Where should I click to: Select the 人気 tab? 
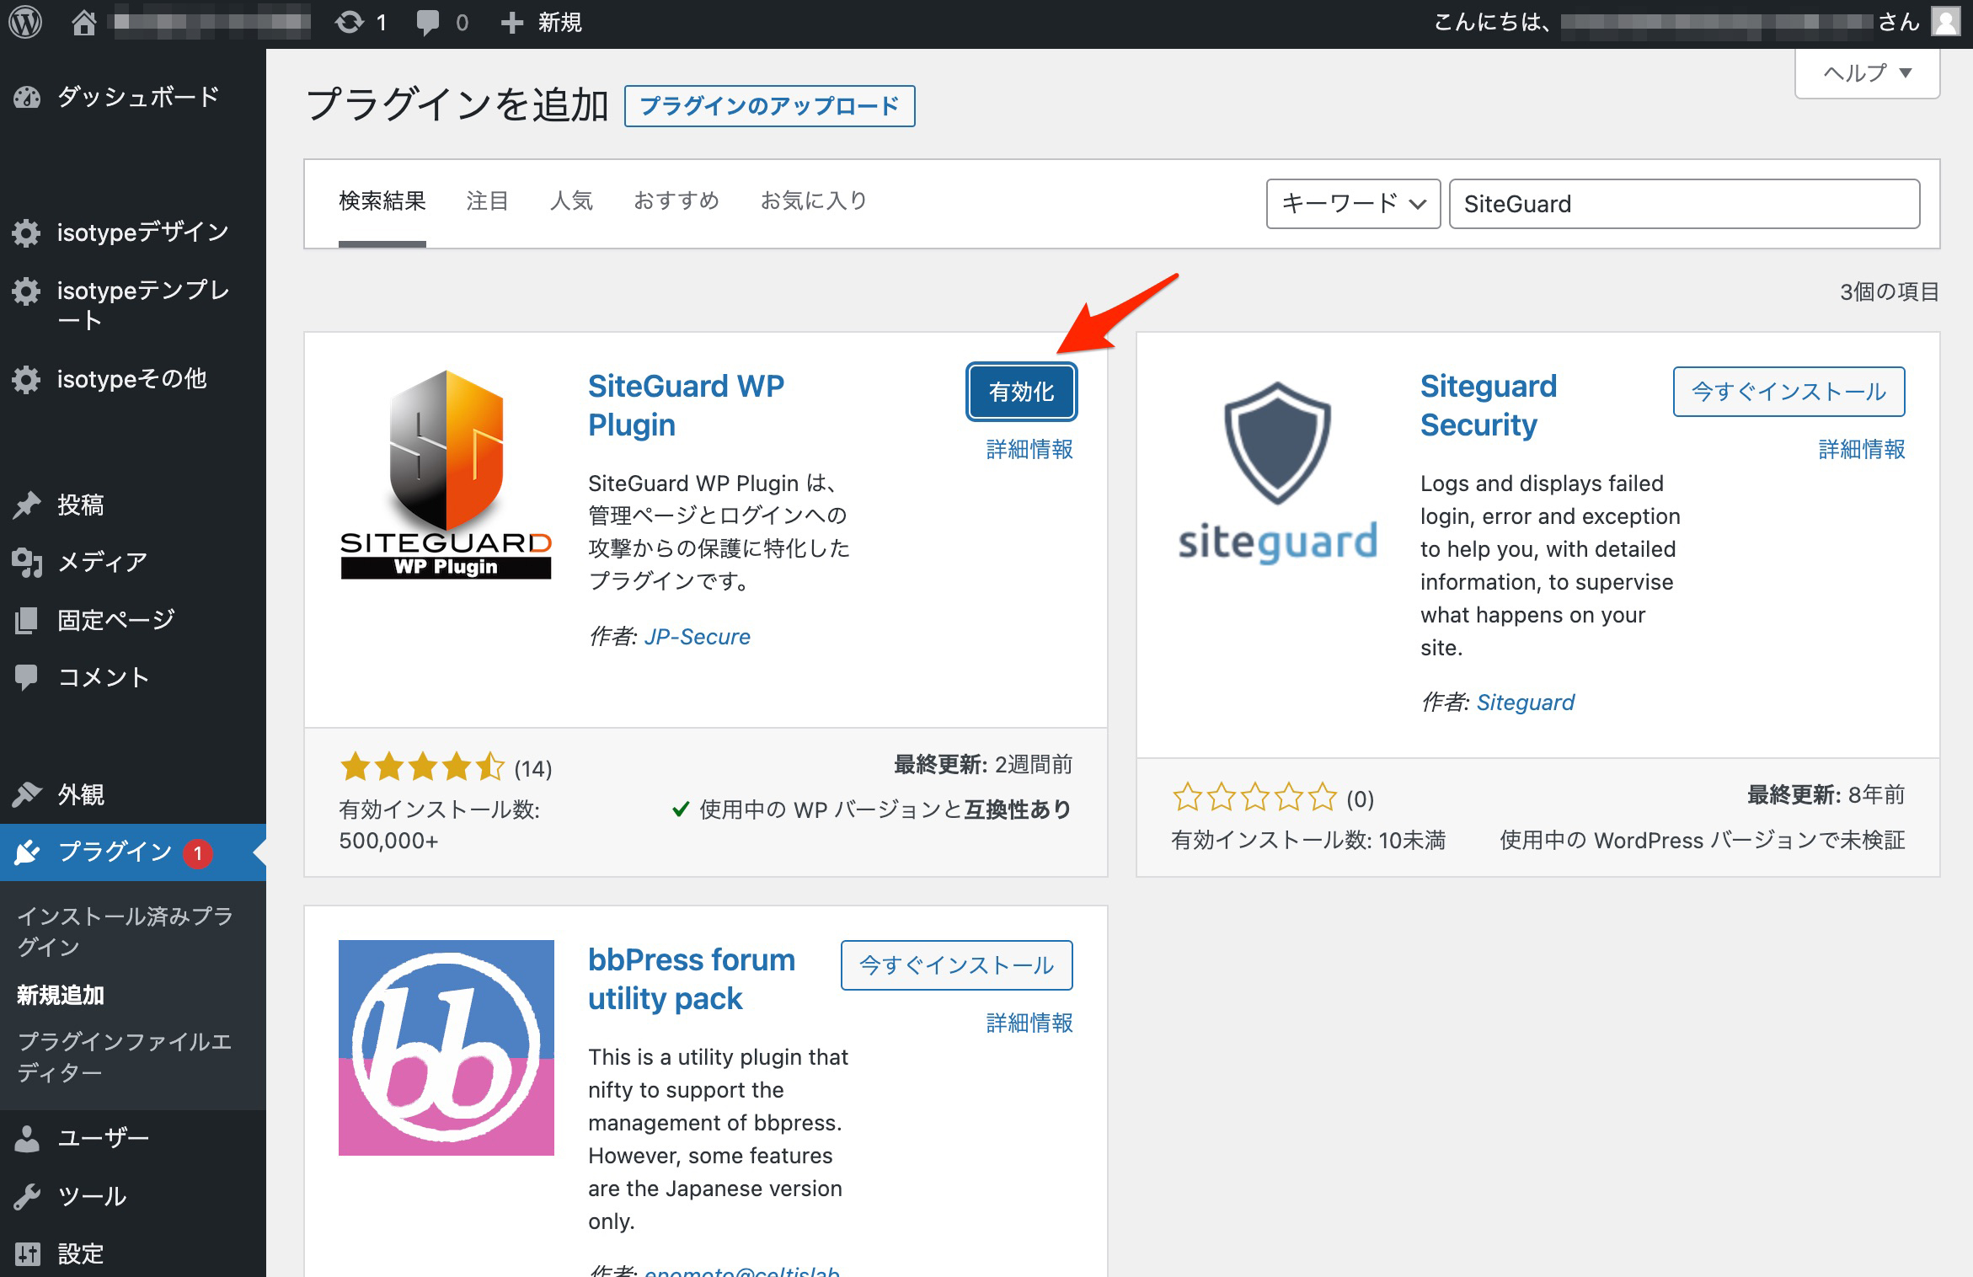[571, 201]
